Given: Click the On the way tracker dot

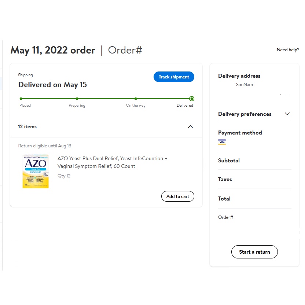Looking at the screenshot, I should coord(136,99).
